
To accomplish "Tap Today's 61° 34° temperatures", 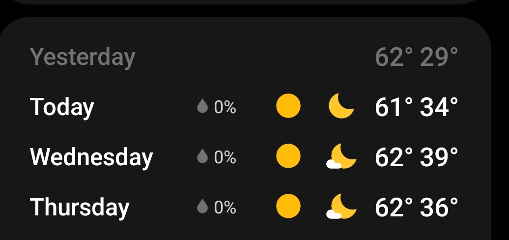I will click(416, 107).
